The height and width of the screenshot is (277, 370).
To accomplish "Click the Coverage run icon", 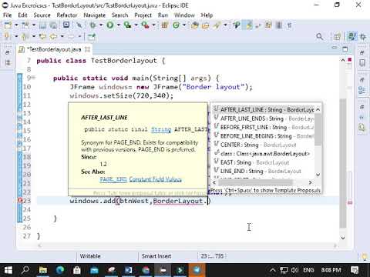I will pos(127,25).
